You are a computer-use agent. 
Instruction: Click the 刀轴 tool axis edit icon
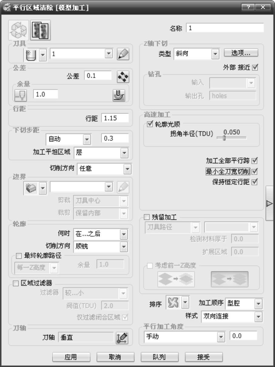pos(122,338)
